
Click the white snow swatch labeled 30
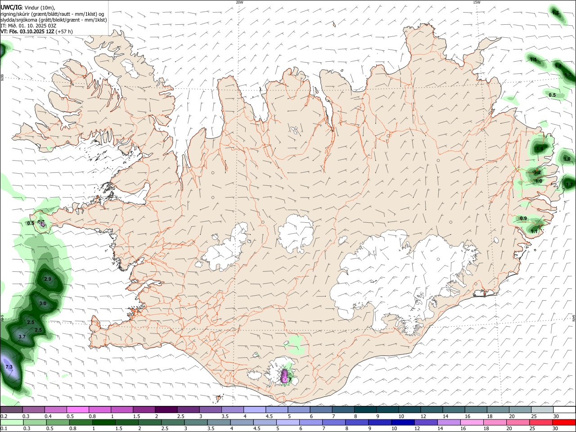point(564,409)
